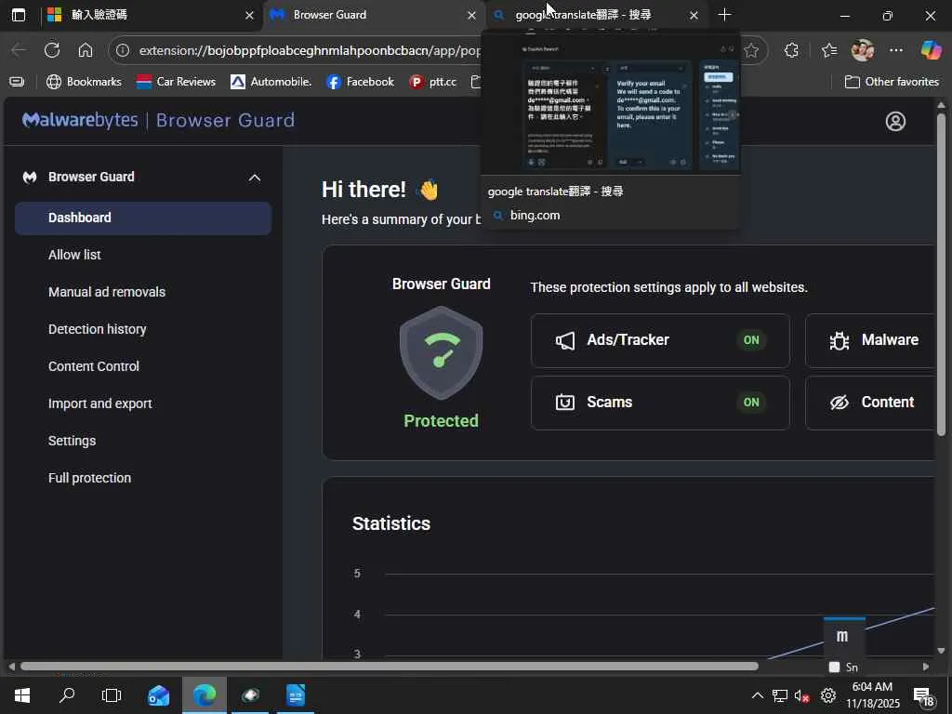Open the Car Reviews bookmark
This screenshot has height=714, width=952.
(x=176, y=82)
